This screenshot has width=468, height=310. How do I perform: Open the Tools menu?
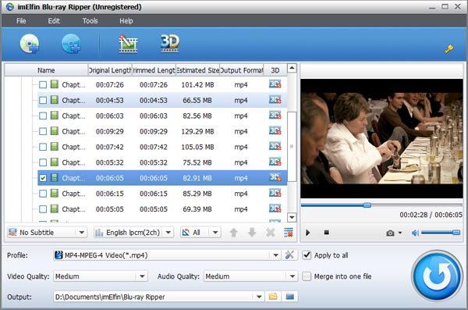(x=90, y=21)
